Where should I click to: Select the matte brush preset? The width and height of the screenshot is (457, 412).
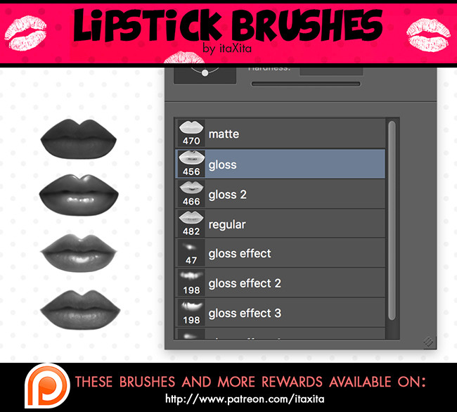click(281, 134)
